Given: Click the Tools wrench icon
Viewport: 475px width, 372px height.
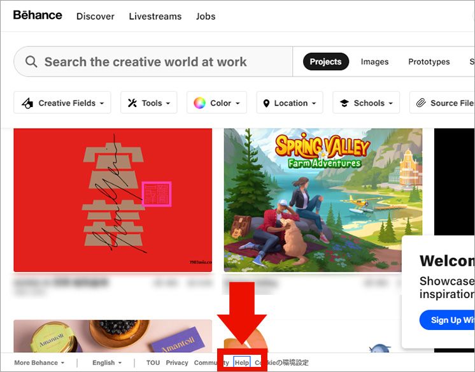Looking at the screenshot, I should click(132, 103).
